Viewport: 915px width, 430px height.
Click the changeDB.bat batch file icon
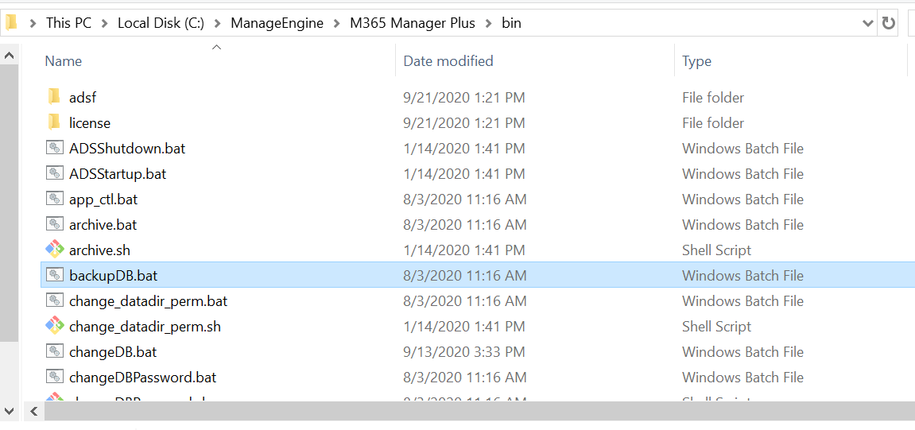[x=54, y=351]
